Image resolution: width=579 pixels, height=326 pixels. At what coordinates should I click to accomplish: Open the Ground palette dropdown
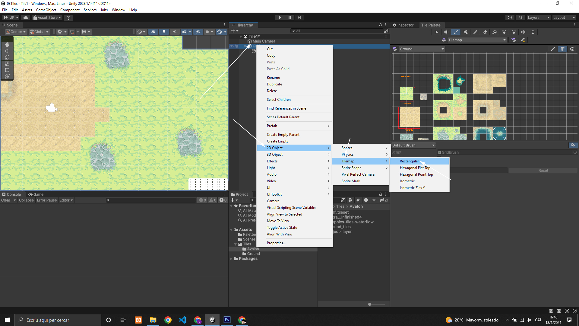[x=422, y=49]
